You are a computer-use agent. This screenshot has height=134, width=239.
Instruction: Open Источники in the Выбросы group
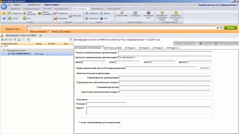75,16
